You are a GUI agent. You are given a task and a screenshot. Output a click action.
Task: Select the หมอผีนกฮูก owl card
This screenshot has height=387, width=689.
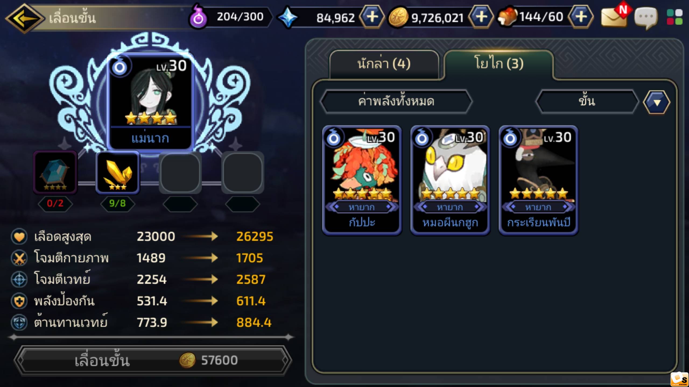(450, 180)
